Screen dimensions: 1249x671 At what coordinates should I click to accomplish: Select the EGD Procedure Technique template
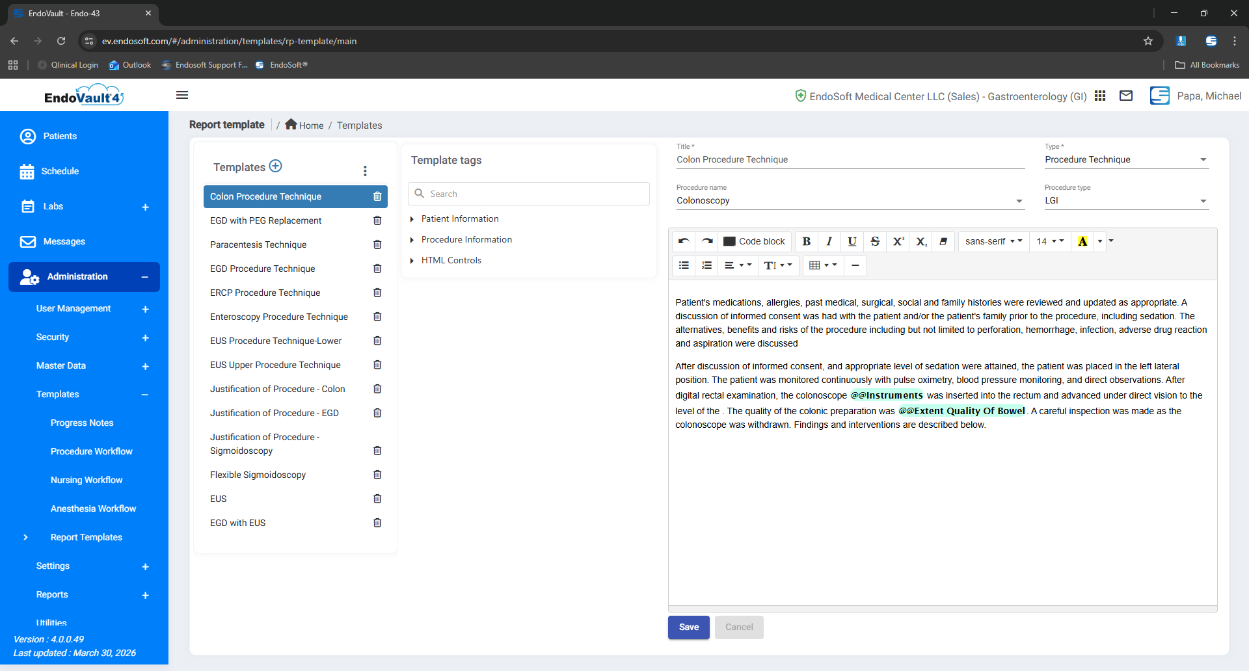[x=262, y=269]
